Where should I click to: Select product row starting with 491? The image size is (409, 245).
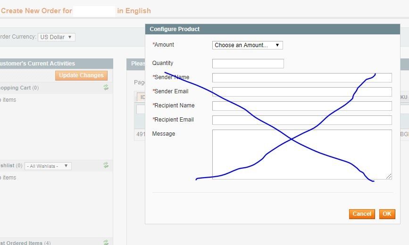(140, 134)
